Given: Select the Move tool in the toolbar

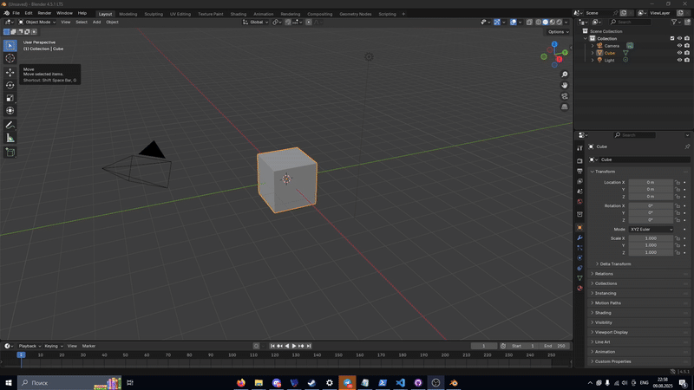Looking at the screenshot, I should click(10, 72).
